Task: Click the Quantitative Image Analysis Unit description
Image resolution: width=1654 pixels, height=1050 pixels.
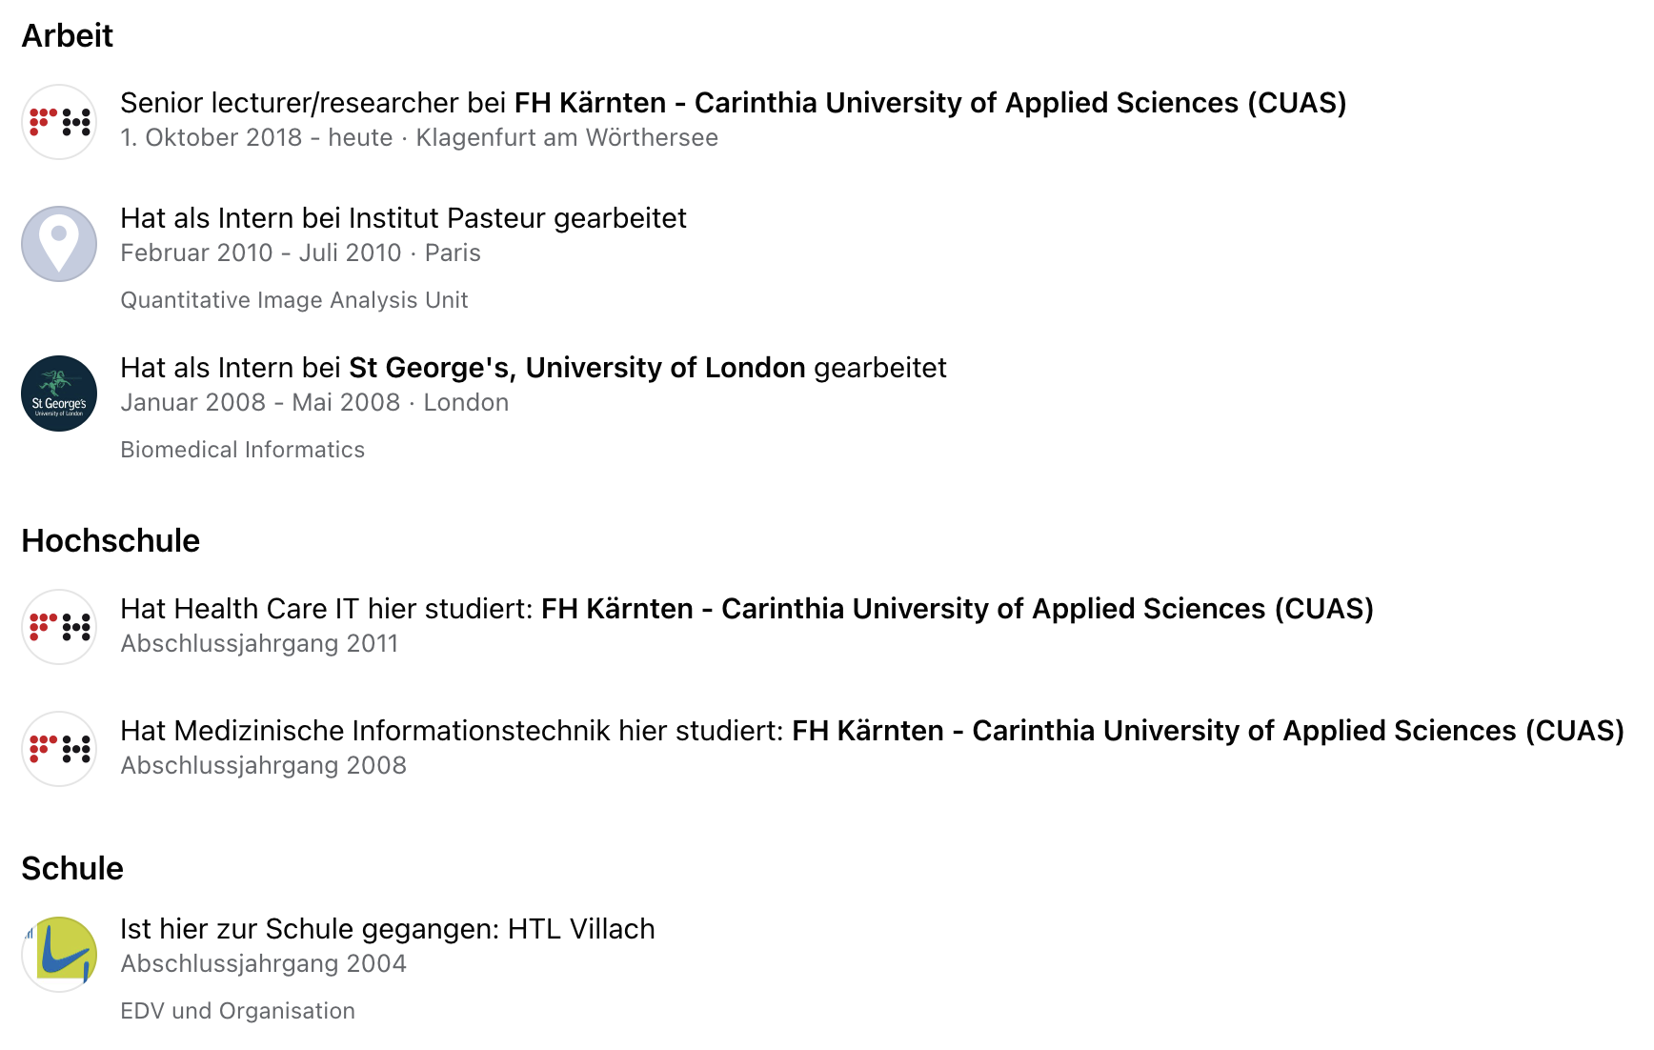Action: (294, 300)
